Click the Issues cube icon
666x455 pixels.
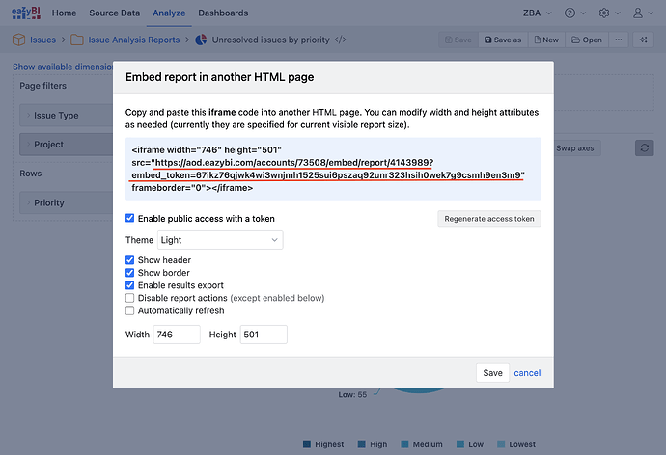click(x=18, y=40)
